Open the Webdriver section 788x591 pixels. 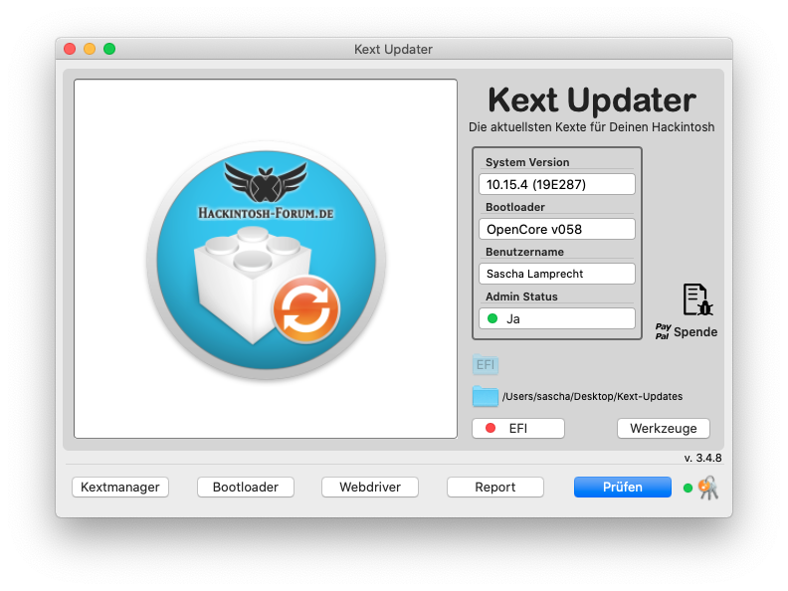[370, 487]
